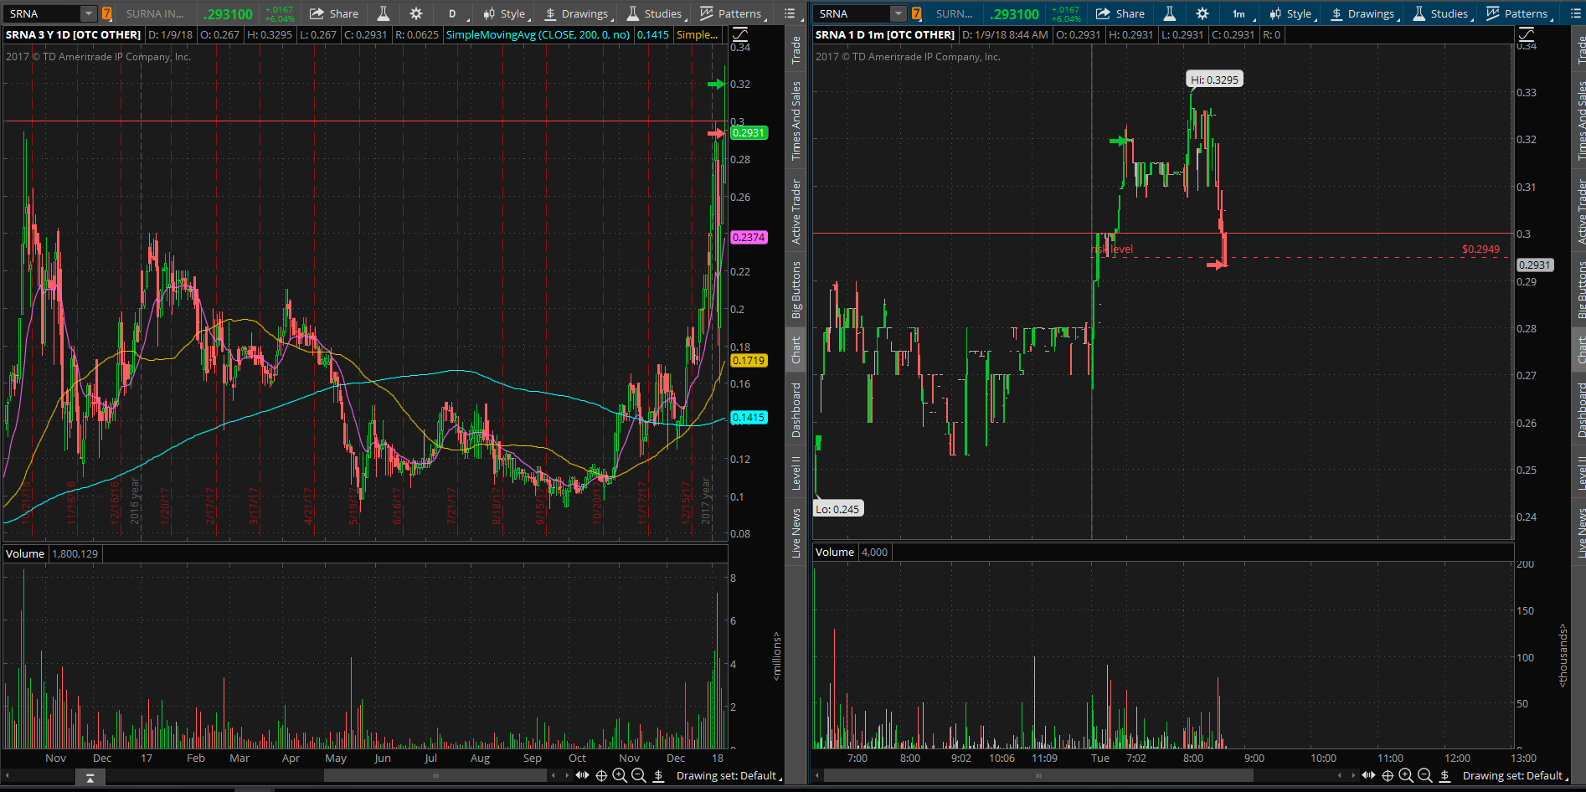Click the yellow Simple... study label

(x=698, y=35)
